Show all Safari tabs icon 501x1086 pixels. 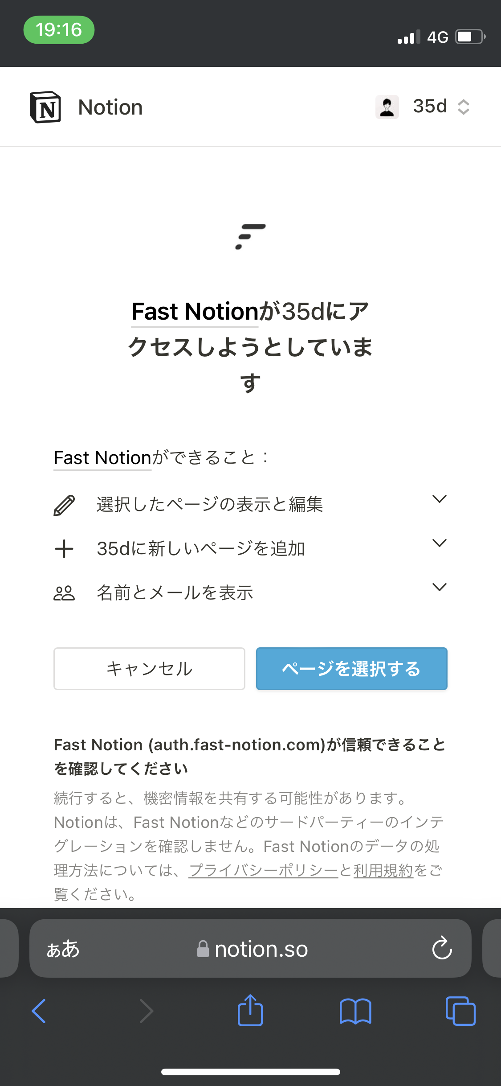pos(460,1011)
